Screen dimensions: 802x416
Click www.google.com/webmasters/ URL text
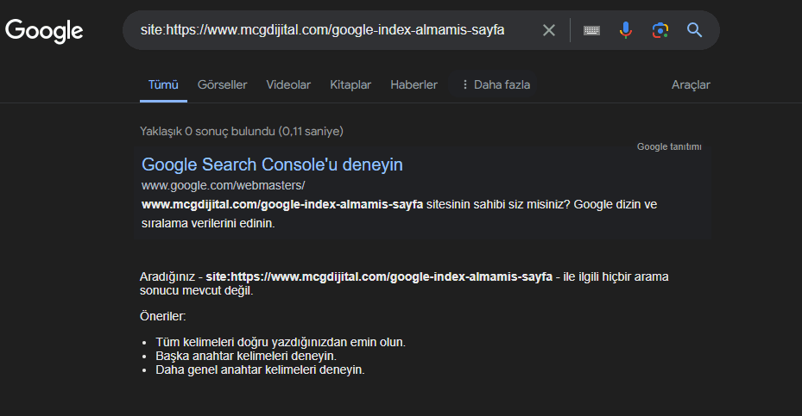point(223,185)
